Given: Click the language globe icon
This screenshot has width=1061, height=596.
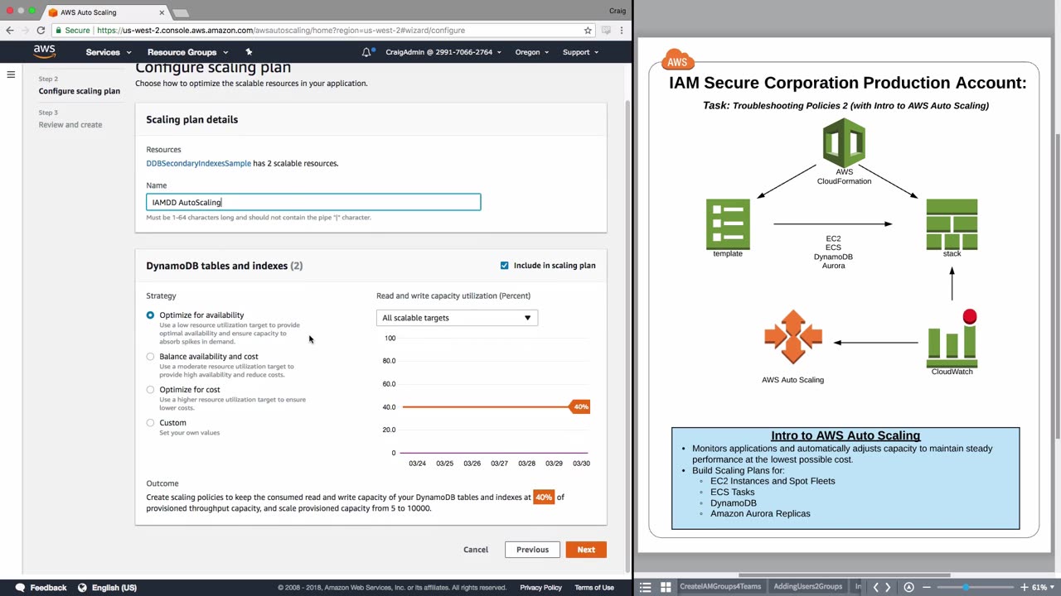Looking at the screenshot, I should coord(82,588).
